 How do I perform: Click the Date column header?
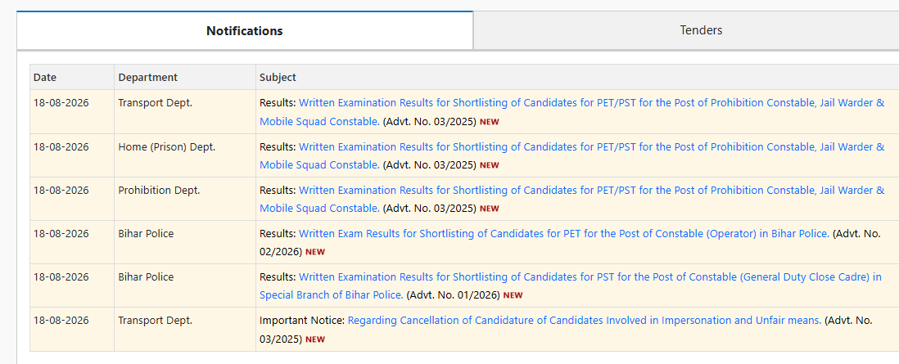pos(72,78)
